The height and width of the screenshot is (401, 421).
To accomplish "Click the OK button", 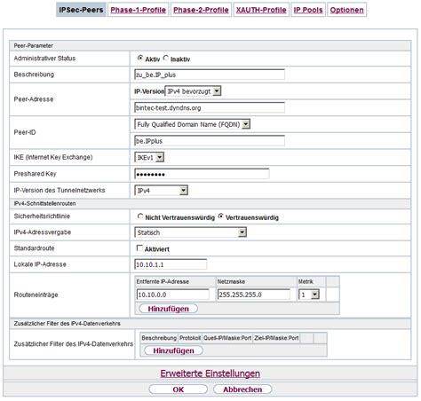I will point(179,389).
